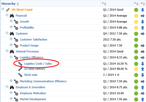146x102 pixels.
Task: Expand the Product Image objective
Action: 11,45
